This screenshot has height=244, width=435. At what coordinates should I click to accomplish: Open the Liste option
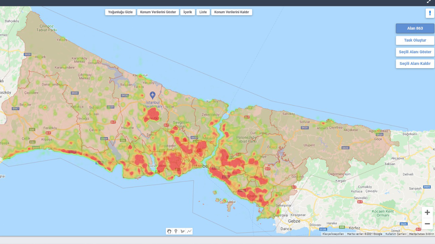point(203,12)
